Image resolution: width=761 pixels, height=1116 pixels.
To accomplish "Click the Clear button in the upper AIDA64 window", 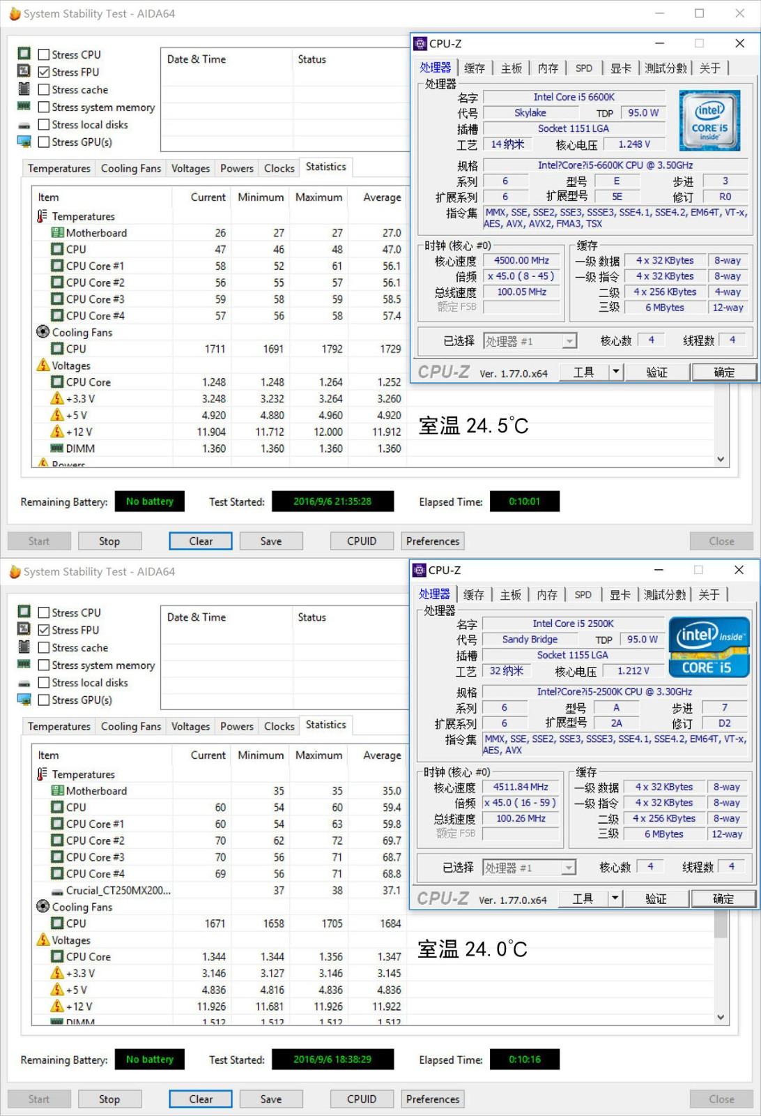I will pyautogui.click(x=201, y=541).
